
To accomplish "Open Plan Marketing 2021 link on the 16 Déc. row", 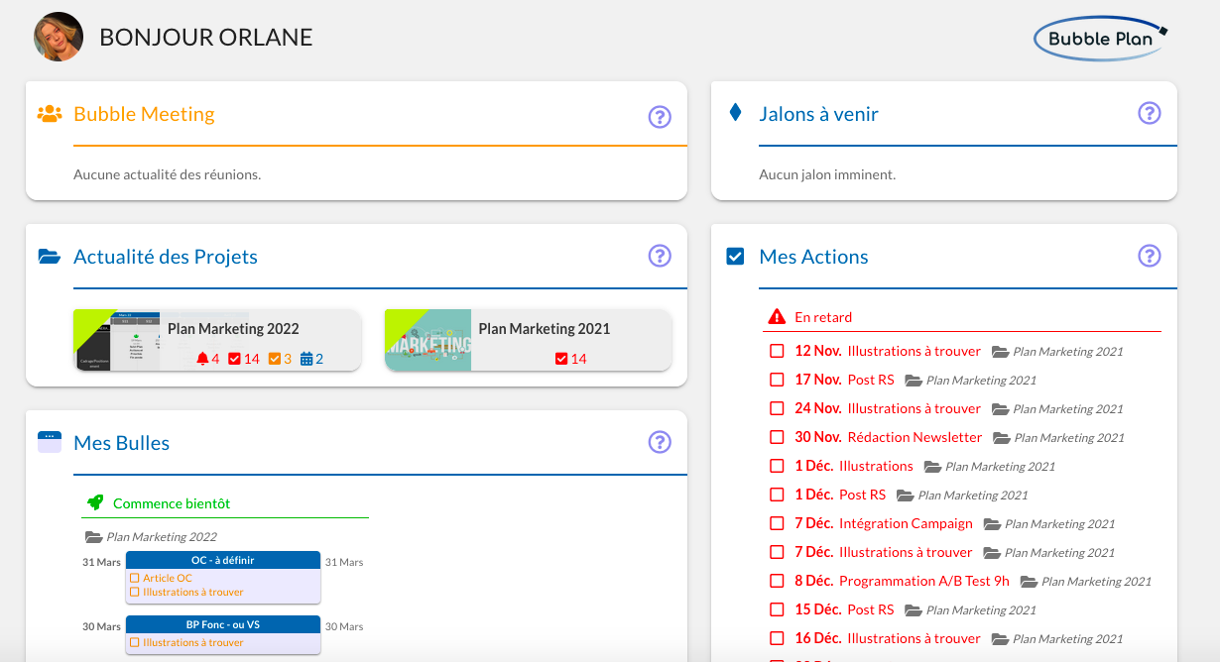I will tap(1068, 639).
